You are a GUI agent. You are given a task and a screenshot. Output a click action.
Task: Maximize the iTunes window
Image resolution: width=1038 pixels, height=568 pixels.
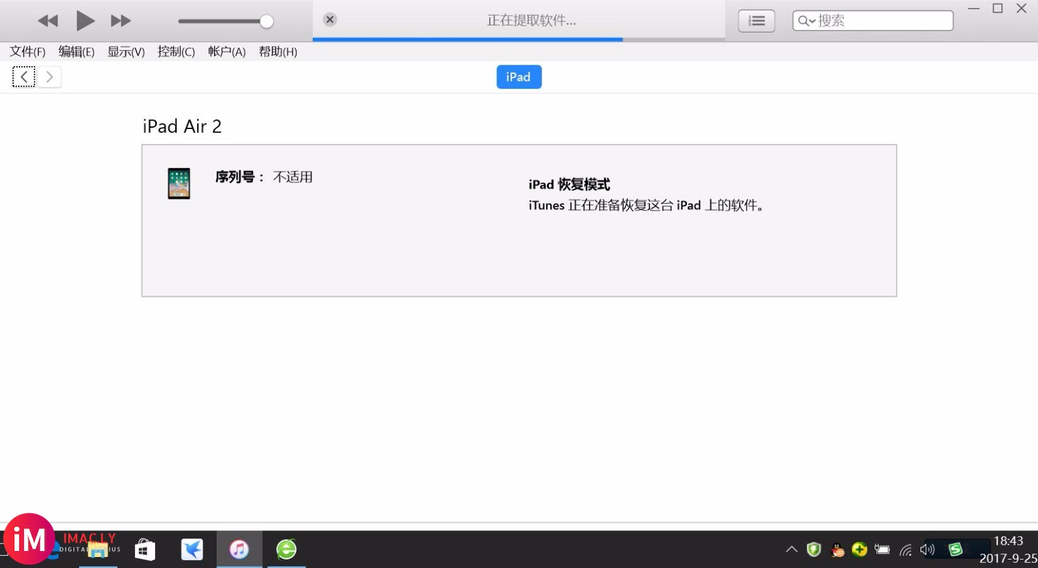[998, 8]
